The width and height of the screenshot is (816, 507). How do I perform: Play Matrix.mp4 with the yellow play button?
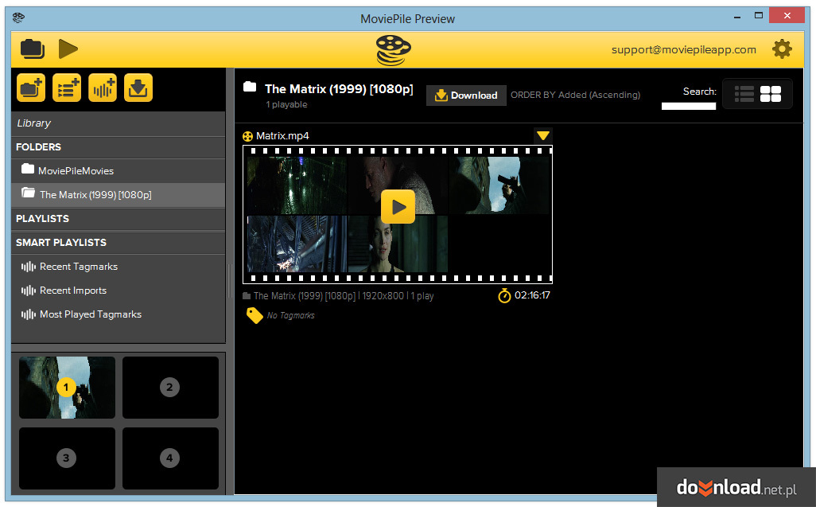pos(398,207)
